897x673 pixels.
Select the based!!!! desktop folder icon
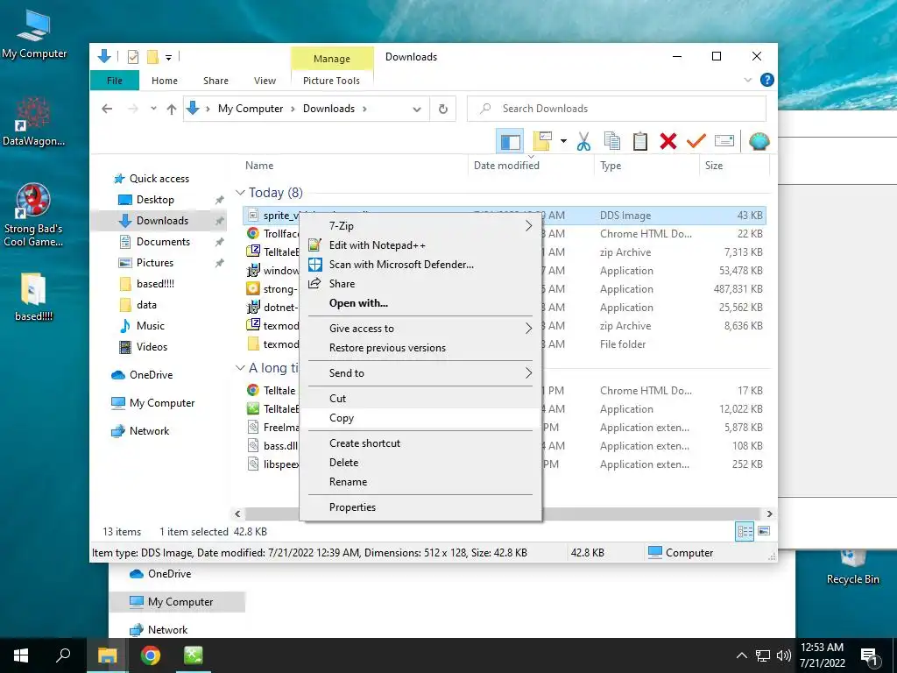(x=34, y=296)
